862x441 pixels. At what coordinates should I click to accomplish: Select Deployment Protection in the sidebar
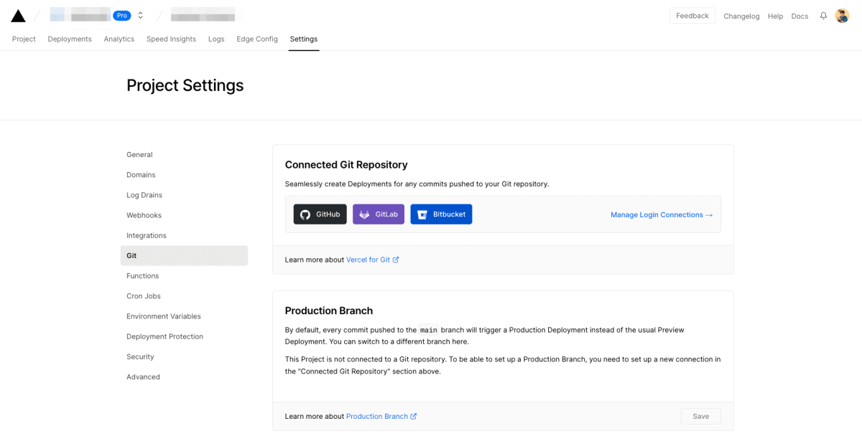point(164,336)
